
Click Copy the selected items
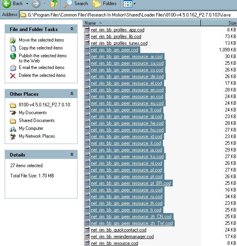[x=41, y=48]
